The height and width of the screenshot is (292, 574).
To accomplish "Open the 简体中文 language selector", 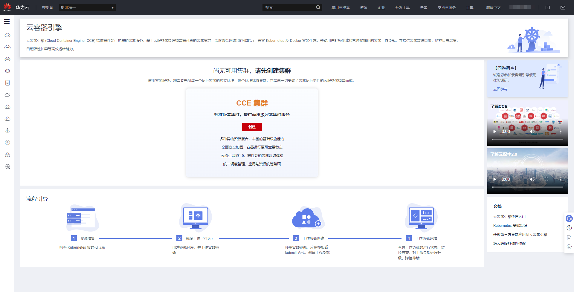I will click(493, 7).
